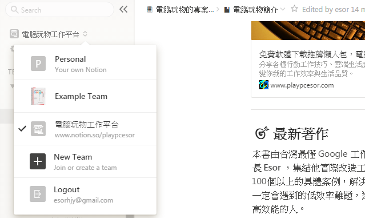Click breadcrumb 電腦玩物的專案...
This screenshot has height=218, width=365.
pos(185,10)
